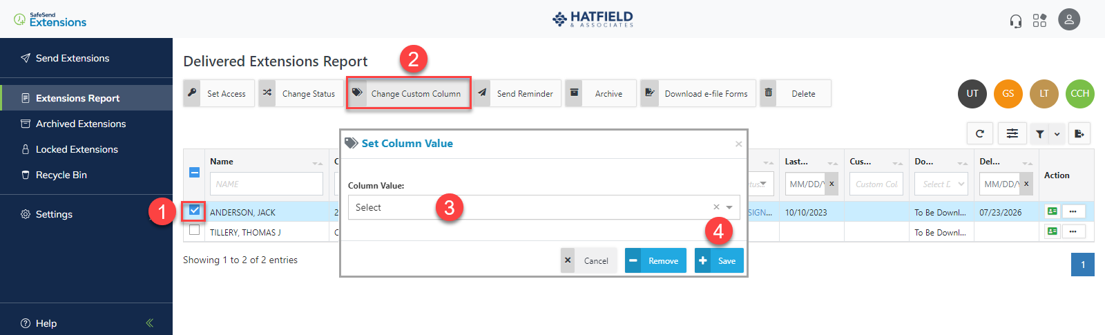Open column options settings icon

click(1012, 133)
